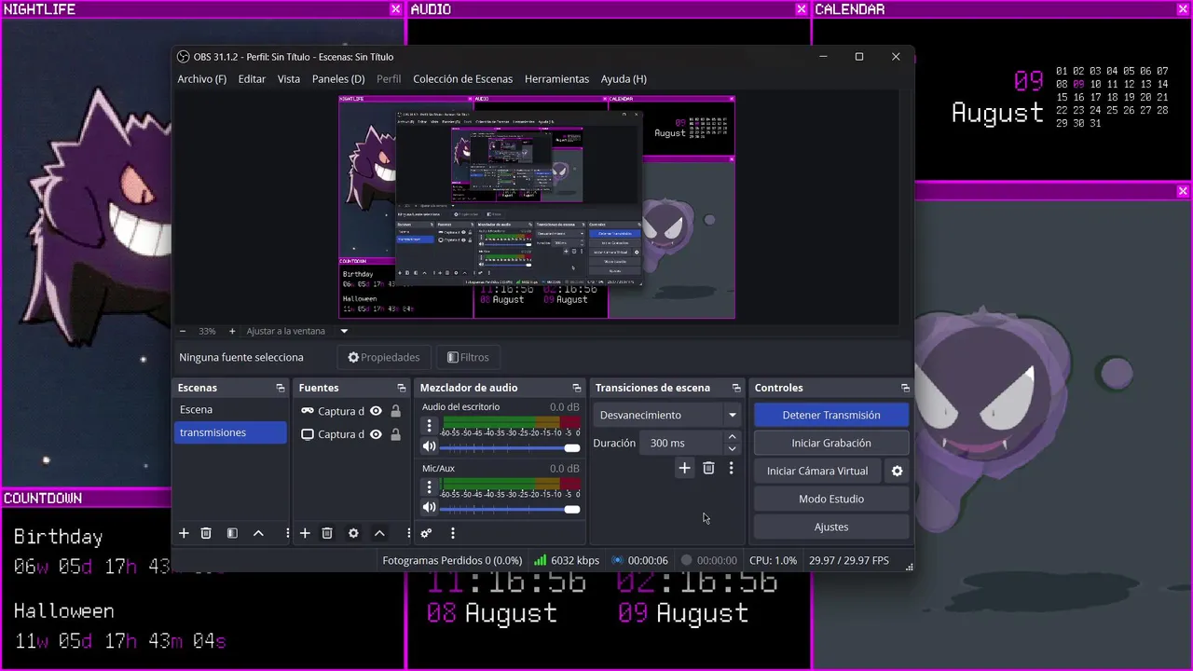Viewport: 1193px width, 671px height.
Task: Open Audio del escritorio three-dot options
Action: coord(429,426)
